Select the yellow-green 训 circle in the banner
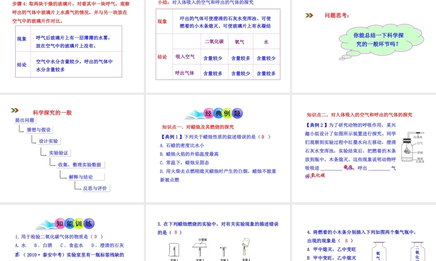The height and width of the screenshot is (261, 436). tap(79, 224)
